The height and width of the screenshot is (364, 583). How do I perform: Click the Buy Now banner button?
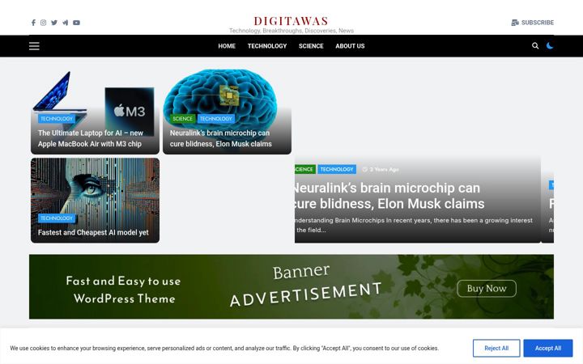click(487, 289)
